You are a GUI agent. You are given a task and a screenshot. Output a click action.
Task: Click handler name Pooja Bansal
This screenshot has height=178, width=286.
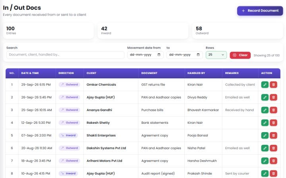point(197,136)
